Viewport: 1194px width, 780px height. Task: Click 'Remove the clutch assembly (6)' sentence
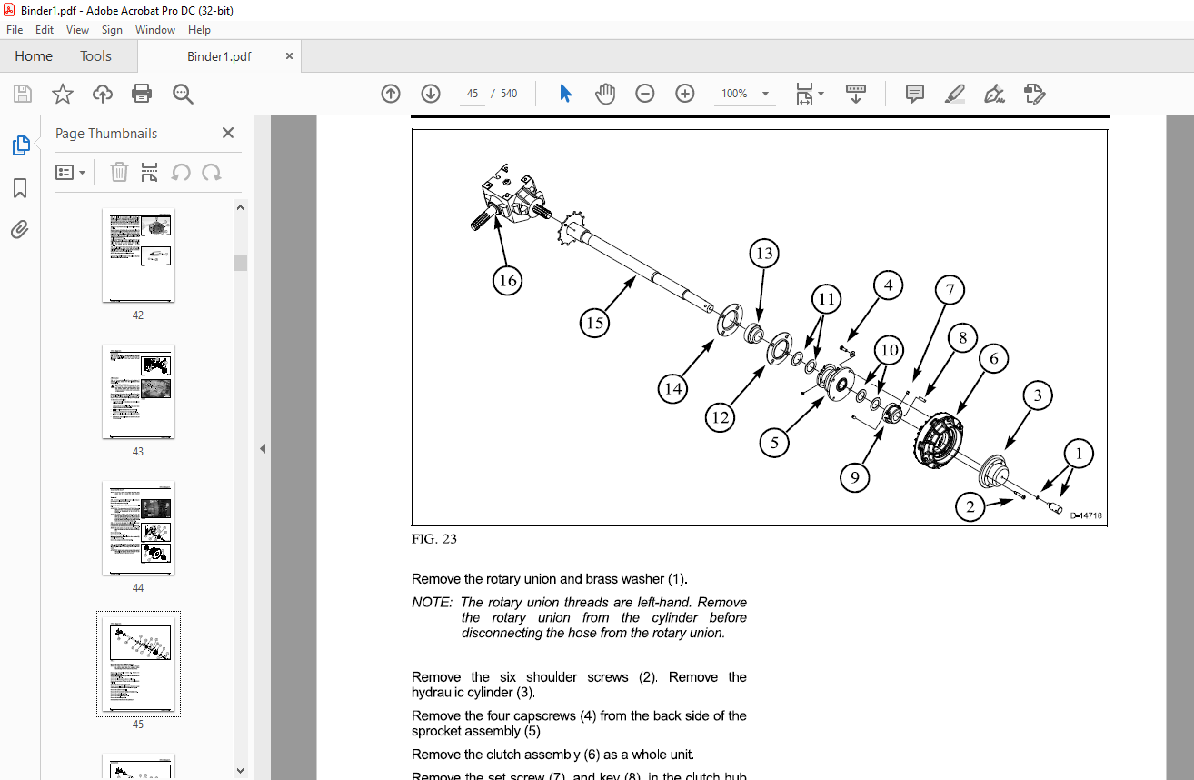coord(552,755)
